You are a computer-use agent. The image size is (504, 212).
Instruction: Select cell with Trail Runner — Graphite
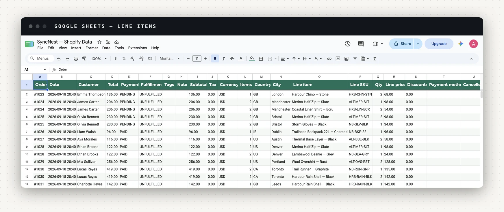point(319,169)
